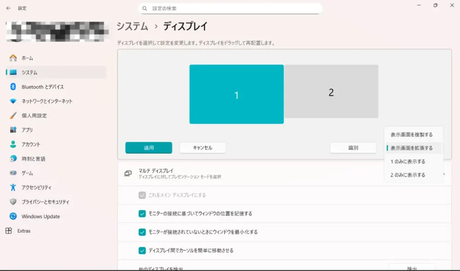Disable ディスプレイ間でカーソルを簡単に移動させる checkbox
This screenshot has width=460, height=271.
142,250
